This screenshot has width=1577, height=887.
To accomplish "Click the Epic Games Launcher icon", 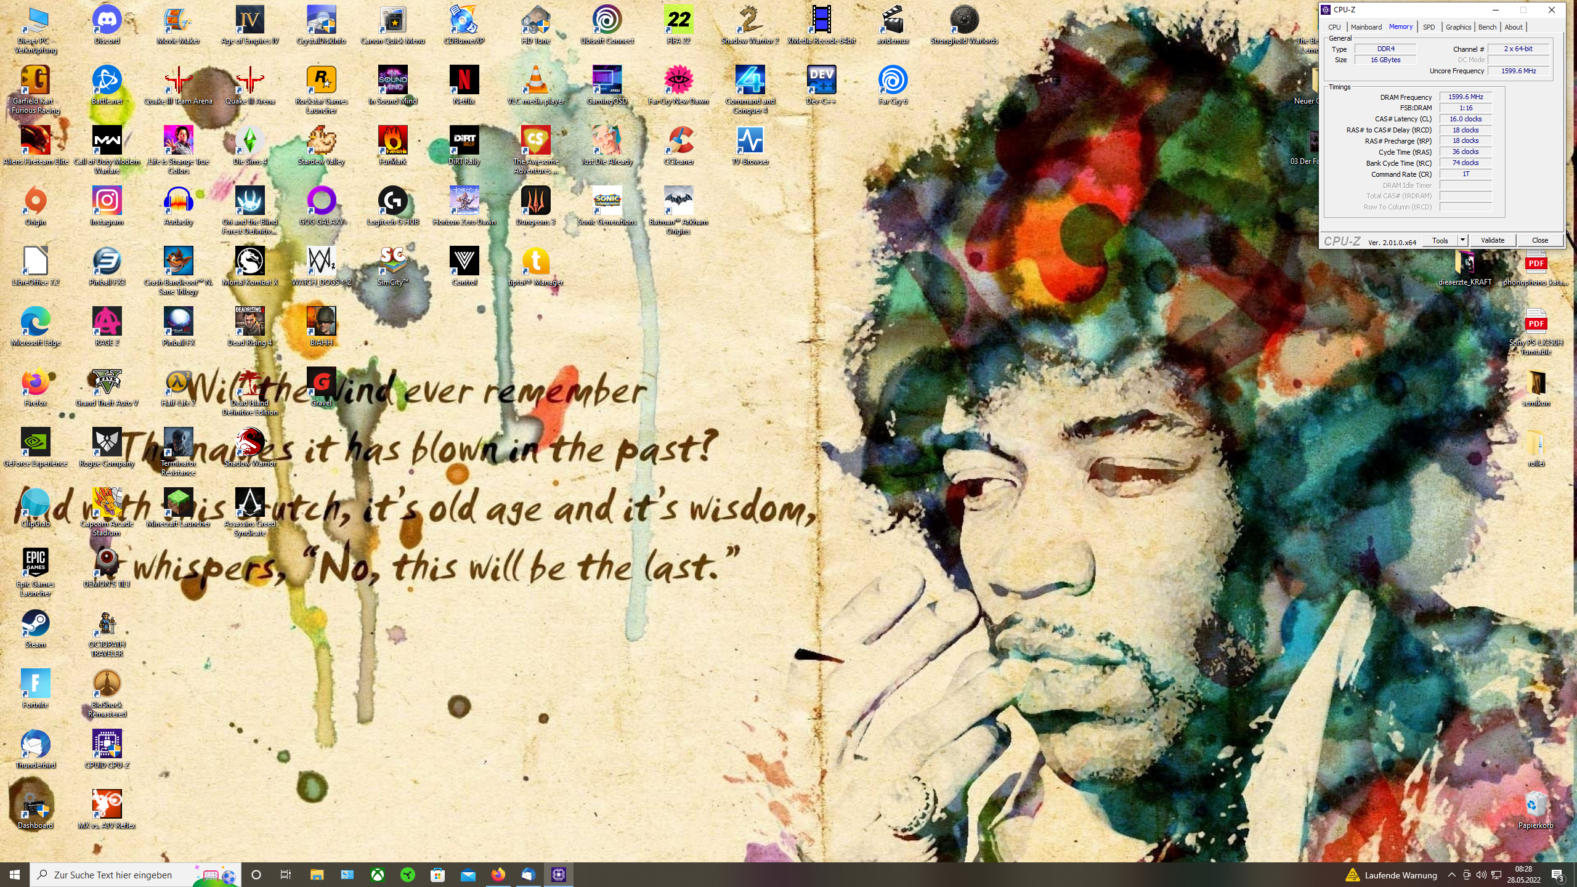I will pos(35,562).
